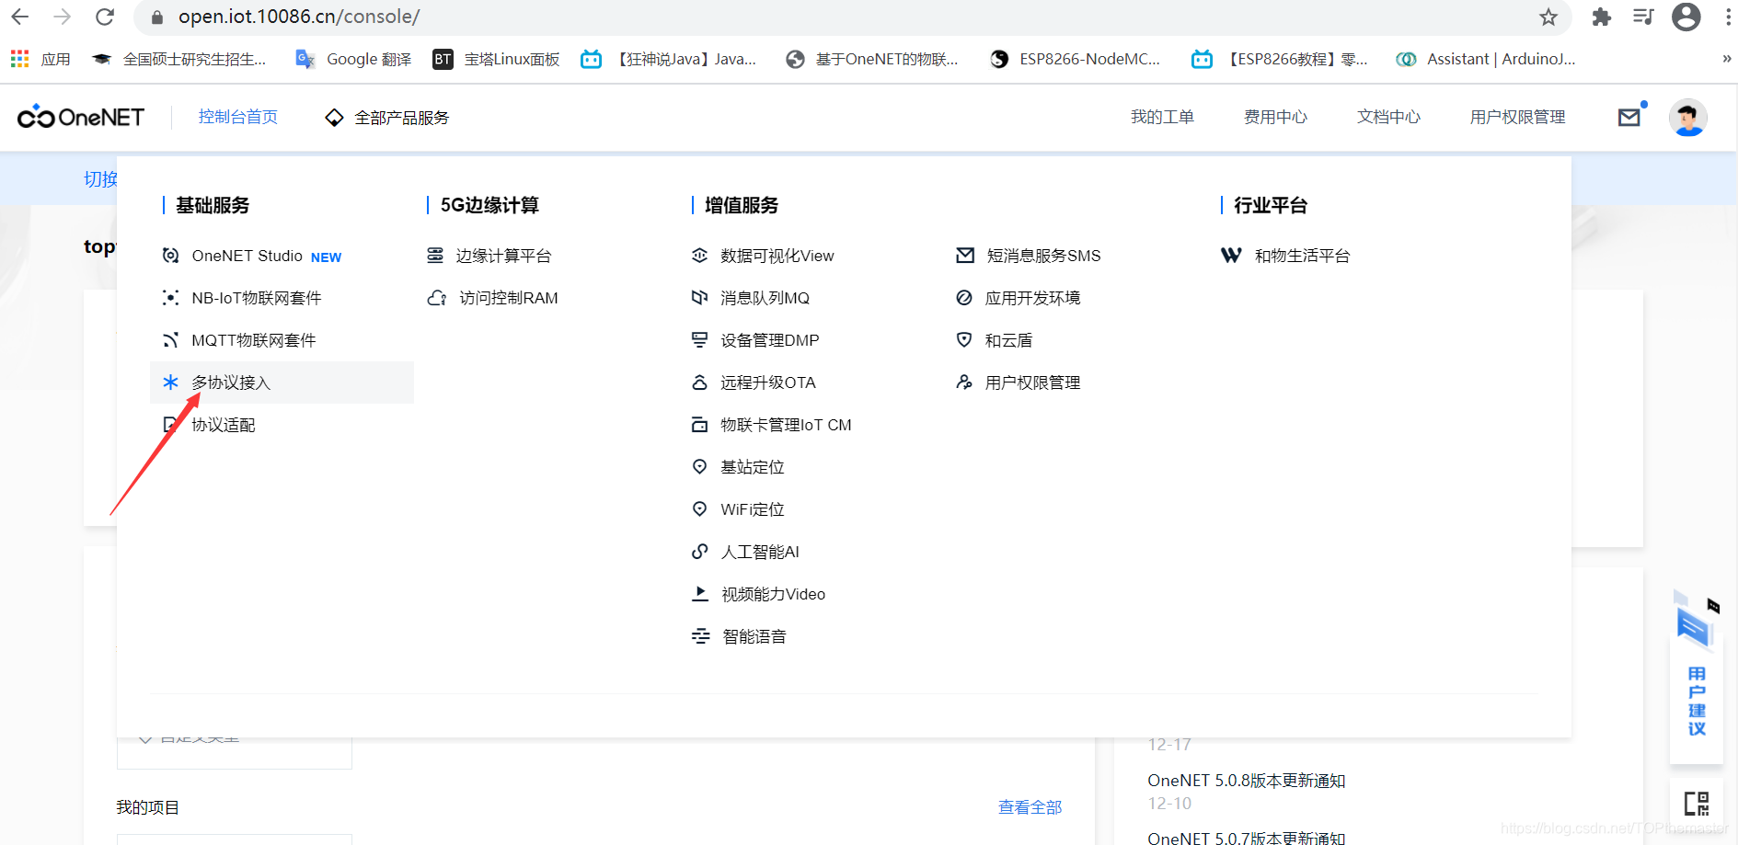The width and height of the screenshot is (1738, 845).
Task: Open the user avatar profile menu
Action: click(1687, 117)
